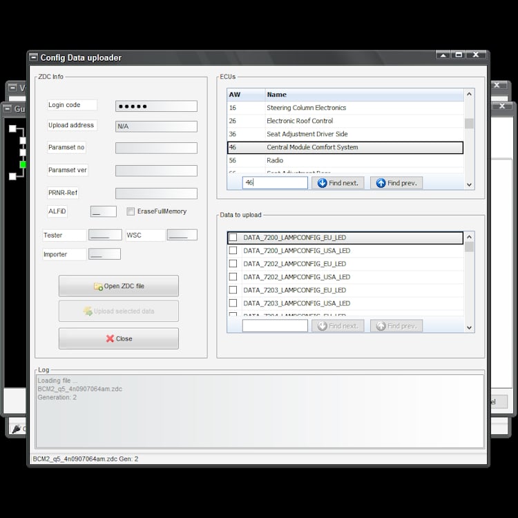Click the Login code password field
Viewport: 518px width, 518px height.
pos(156,106)
